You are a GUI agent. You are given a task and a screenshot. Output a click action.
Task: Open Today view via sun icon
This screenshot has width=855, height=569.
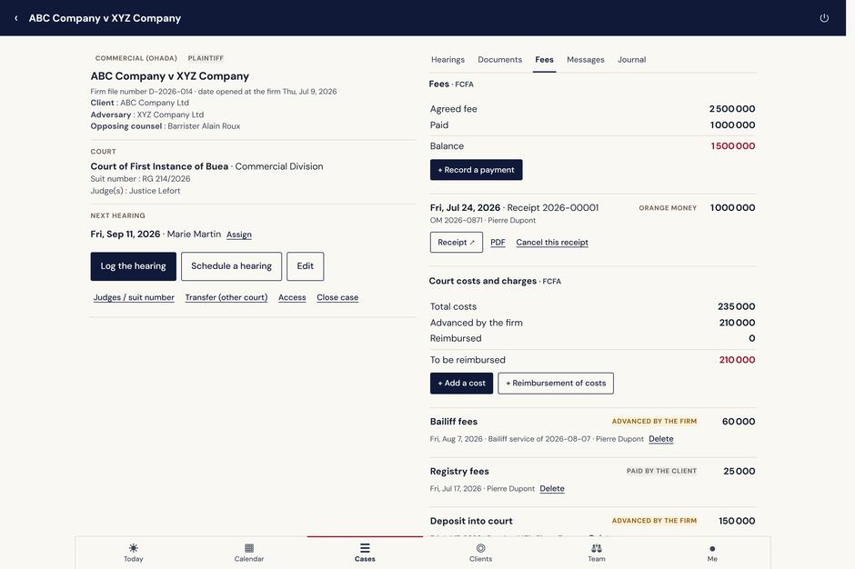133,552
